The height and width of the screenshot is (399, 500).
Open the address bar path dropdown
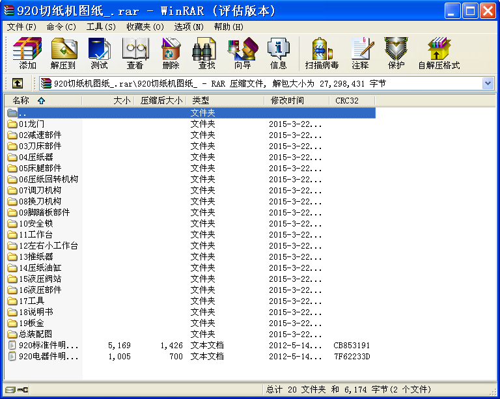coord(488,83)
